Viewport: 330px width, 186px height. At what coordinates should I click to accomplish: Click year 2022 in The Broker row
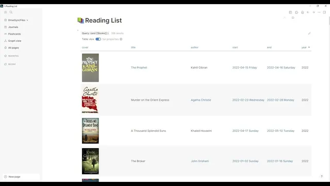[x=305, y=161]
